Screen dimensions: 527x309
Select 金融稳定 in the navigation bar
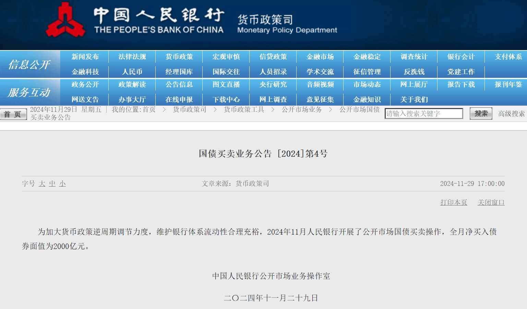pos(367,57)
